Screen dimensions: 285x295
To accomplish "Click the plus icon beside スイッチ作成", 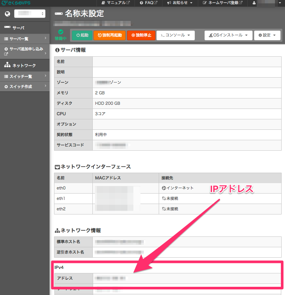I will click(x=6, y=87).
